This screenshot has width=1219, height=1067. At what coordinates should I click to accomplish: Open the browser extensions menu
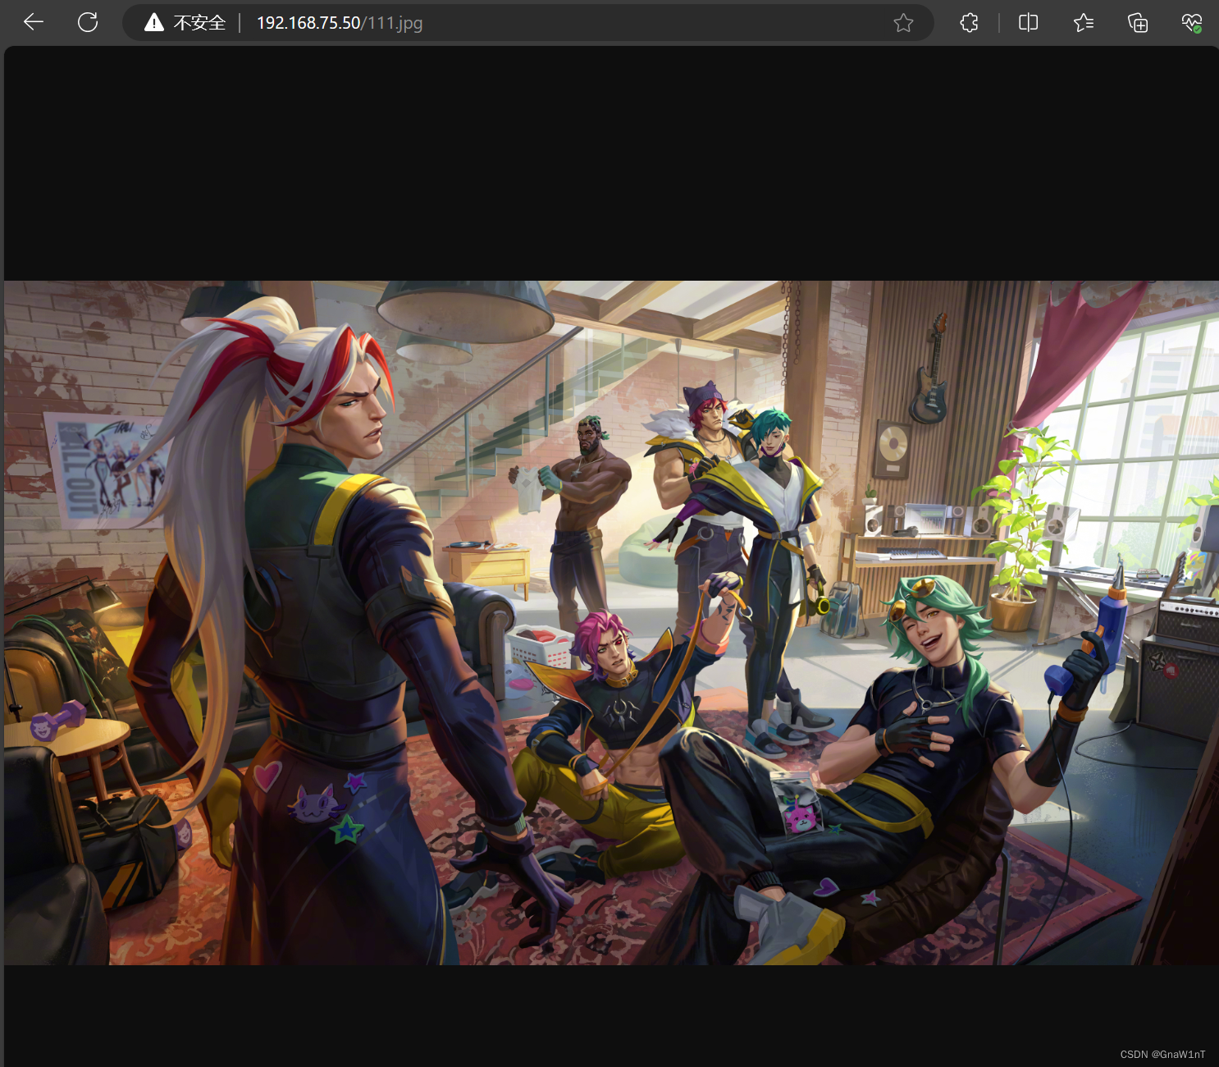tap(970, 23)
